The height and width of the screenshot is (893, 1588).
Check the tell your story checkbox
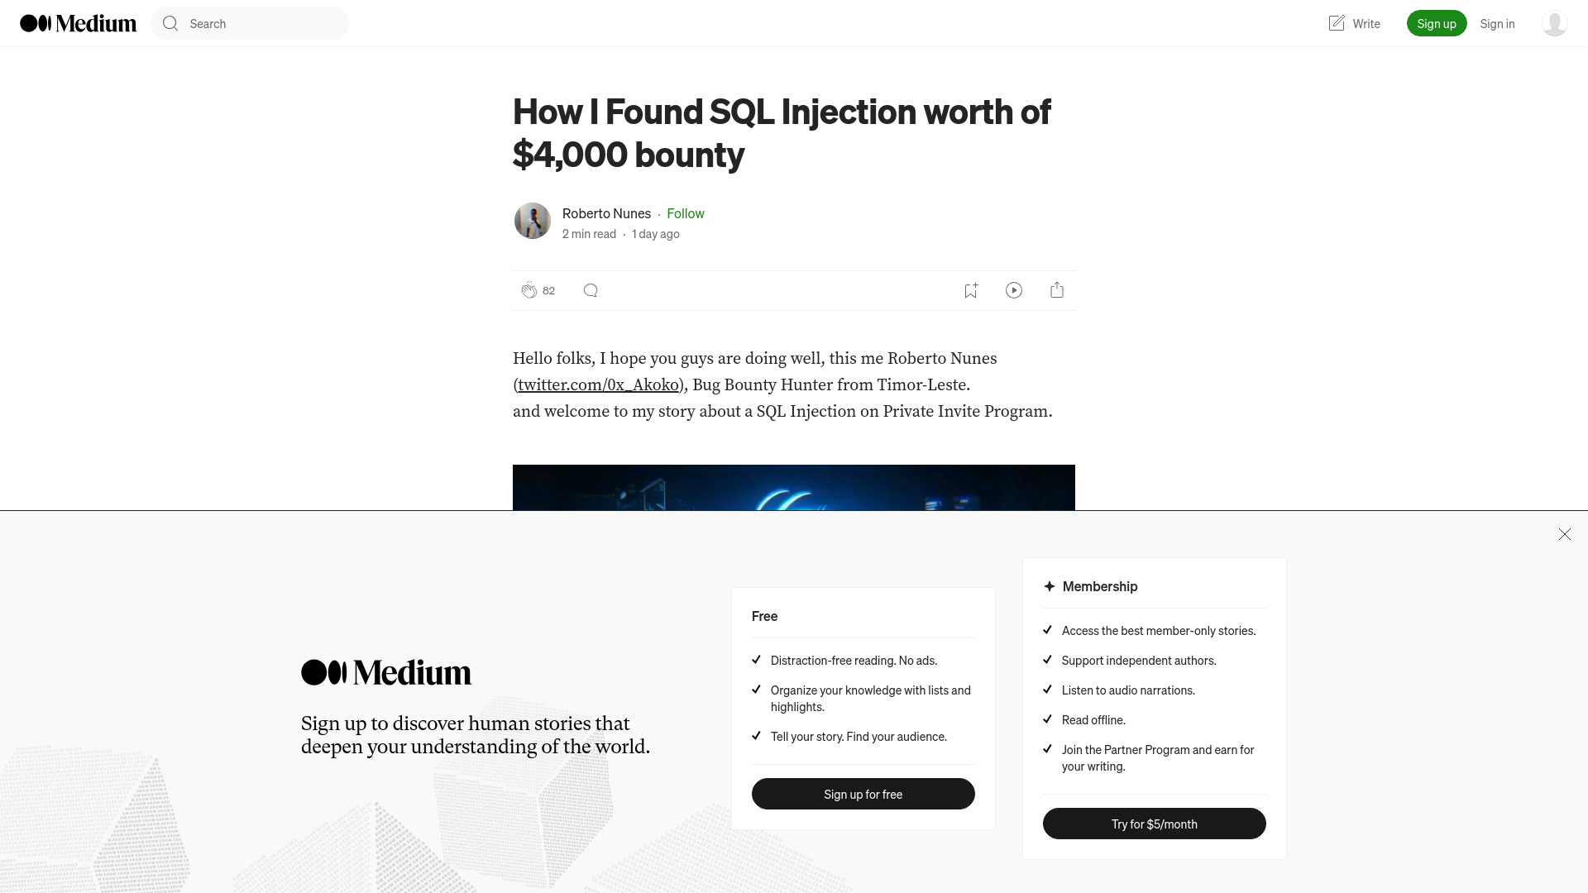pos(757,735)
